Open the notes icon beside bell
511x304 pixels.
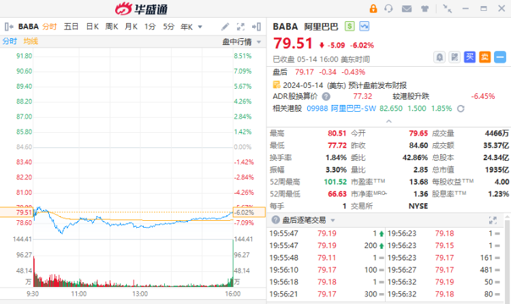click(x=454, y=57)
